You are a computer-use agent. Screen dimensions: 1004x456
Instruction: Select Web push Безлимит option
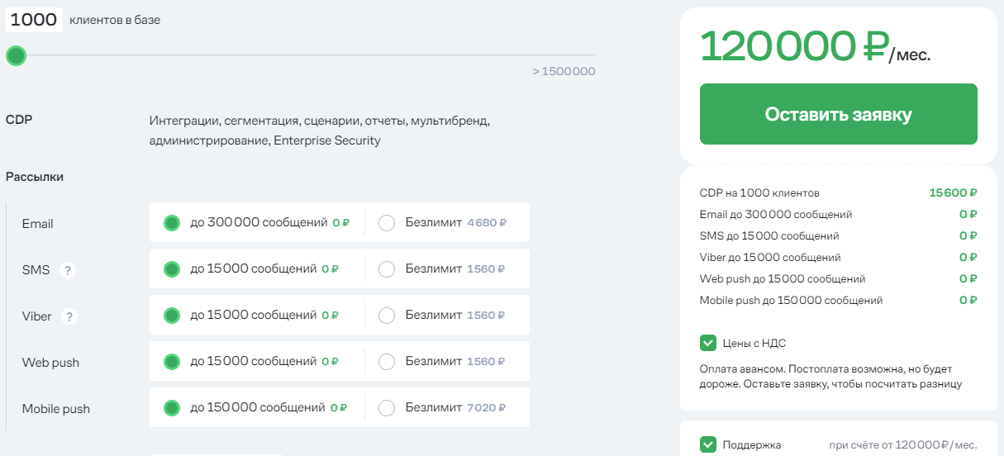coord(387,362)
